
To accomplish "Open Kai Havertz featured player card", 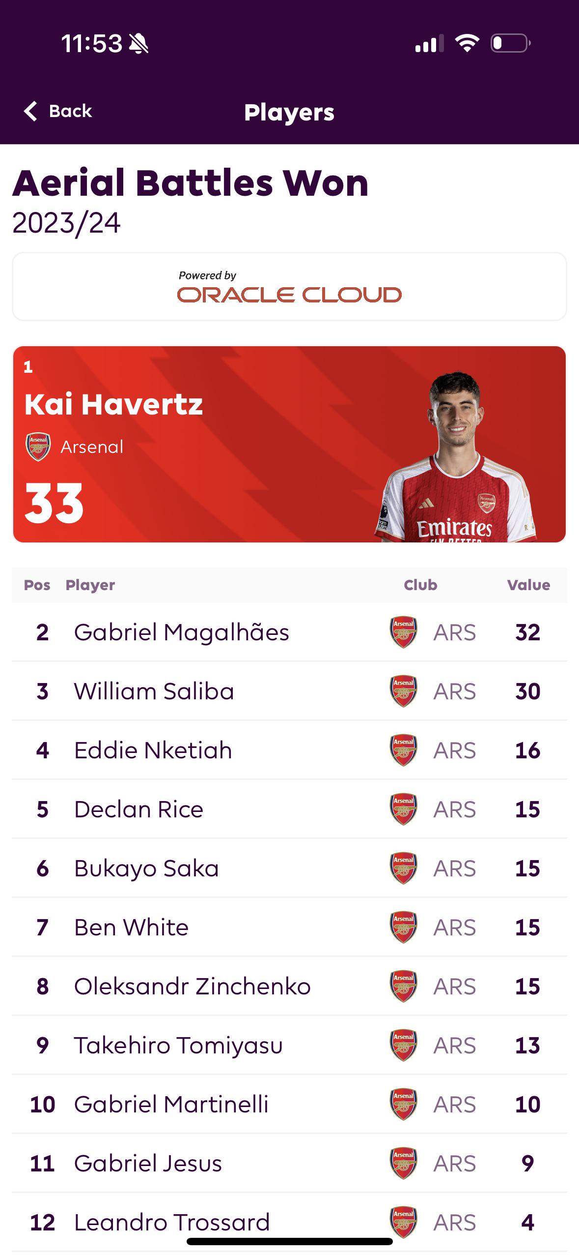I will click(x=289, y=445).
